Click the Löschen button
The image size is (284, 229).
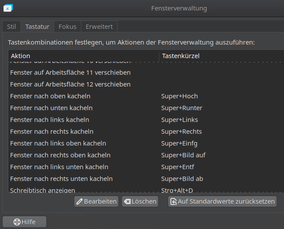(140, 201)
